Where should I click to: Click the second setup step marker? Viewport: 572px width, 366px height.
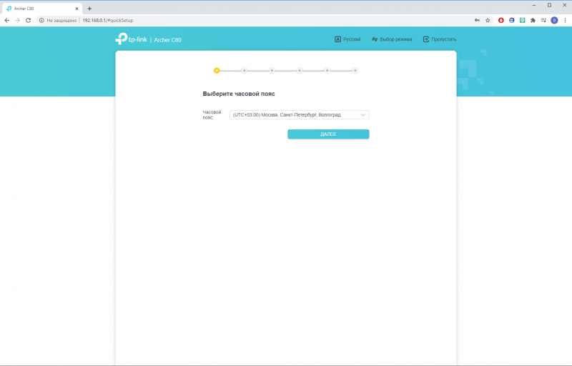pos(244,70)
